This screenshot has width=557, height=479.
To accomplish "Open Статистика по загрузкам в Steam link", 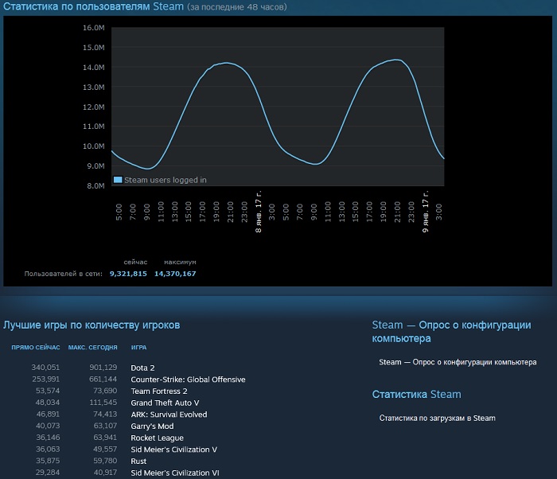I will (x=437, y=419).
